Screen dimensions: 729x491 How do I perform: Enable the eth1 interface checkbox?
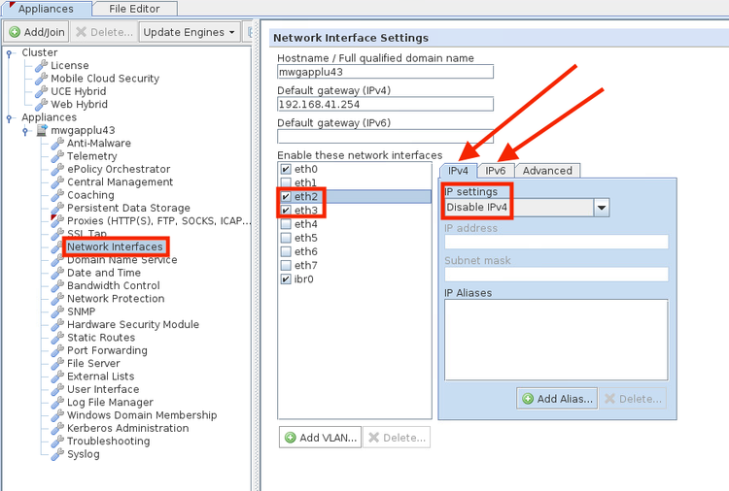point(286,182)
